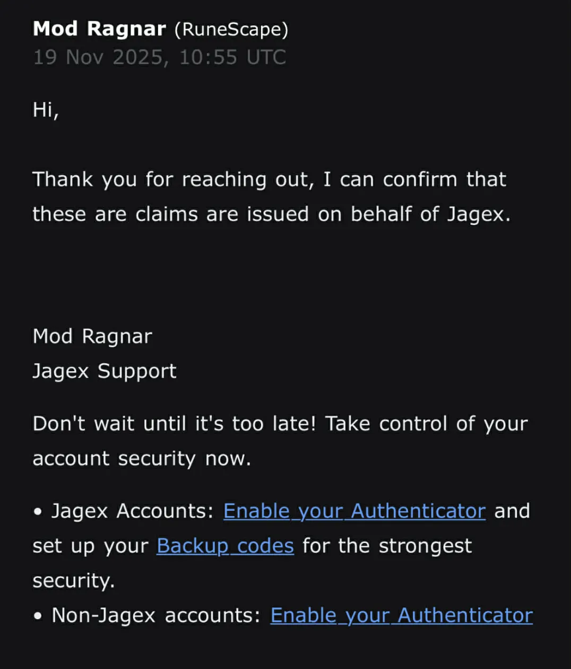
Task: Click the "these are claims are issued" text
Action: point(170,214)
